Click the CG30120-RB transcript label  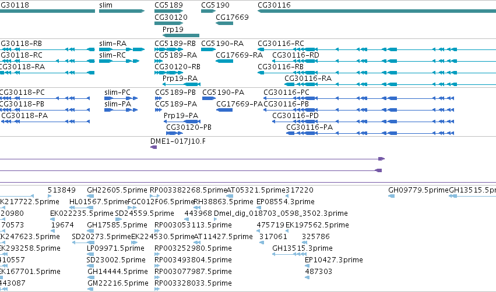177,67
